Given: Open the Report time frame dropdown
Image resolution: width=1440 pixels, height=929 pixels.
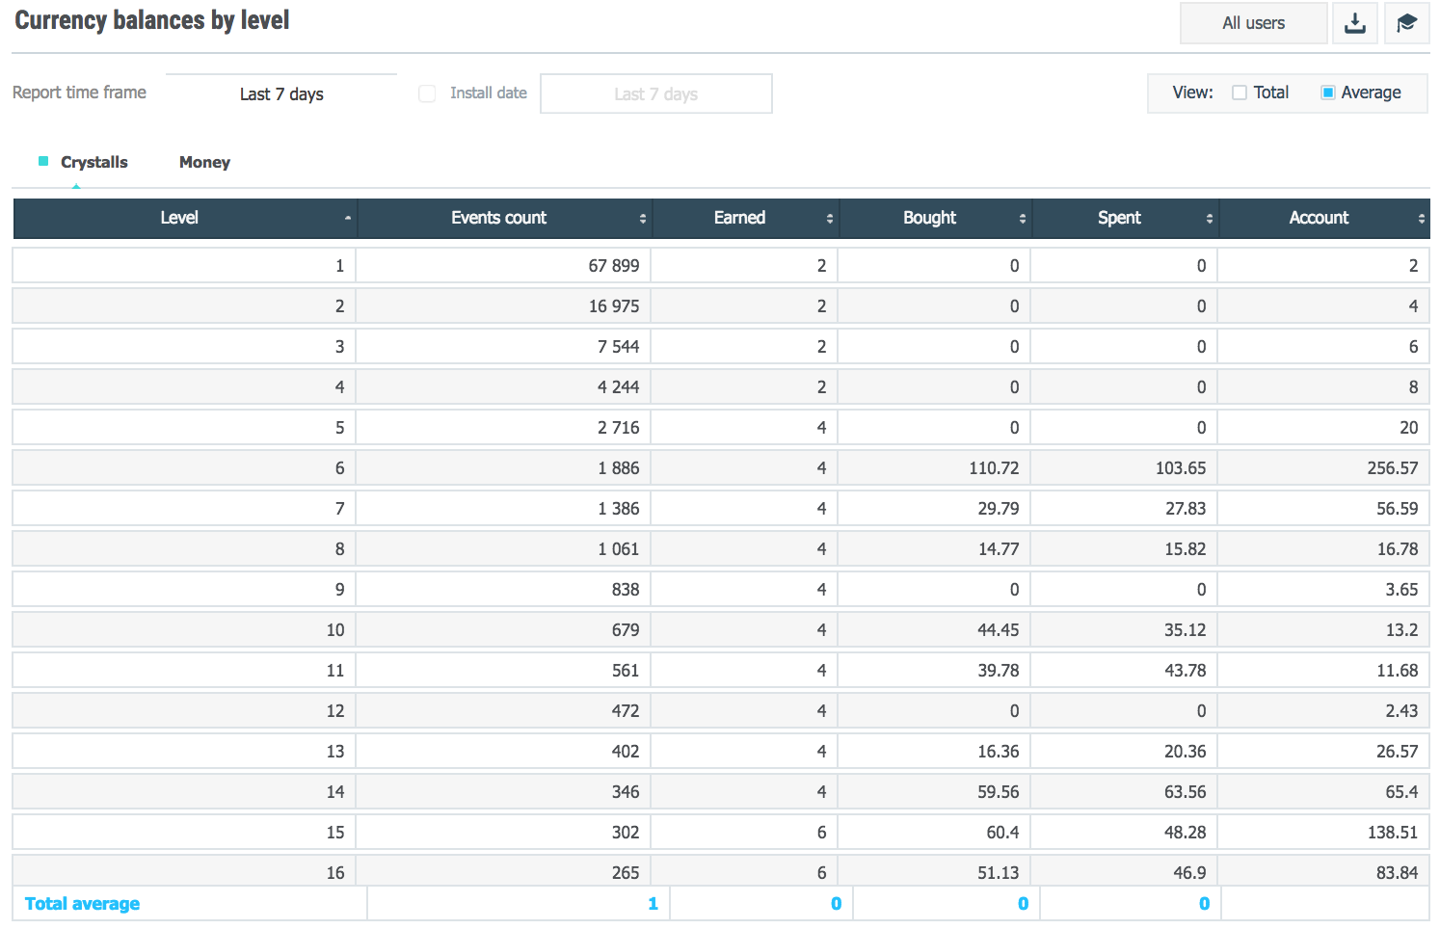Looking at the screenshot, I should click(281, 93).
